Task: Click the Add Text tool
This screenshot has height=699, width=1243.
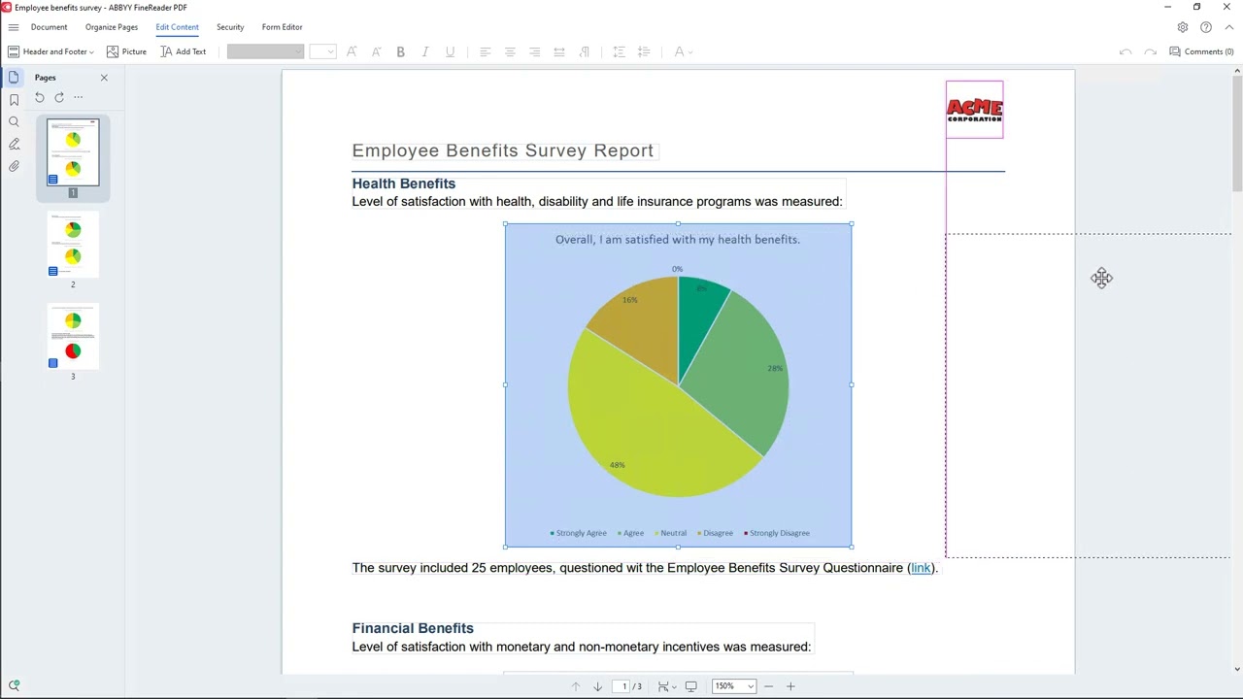Action: pos(183,51)
